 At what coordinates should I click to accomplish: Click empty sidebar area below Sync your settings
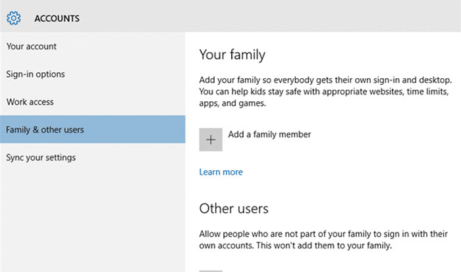tap(92, 217)
